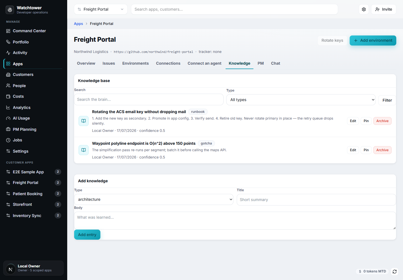Open the Chat tab
This screenshot has height=280, width=403.
click(x=275, y=63)
